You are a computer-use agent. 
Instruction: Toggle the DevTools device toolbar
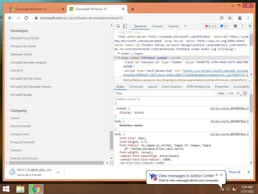pos(125,26)
